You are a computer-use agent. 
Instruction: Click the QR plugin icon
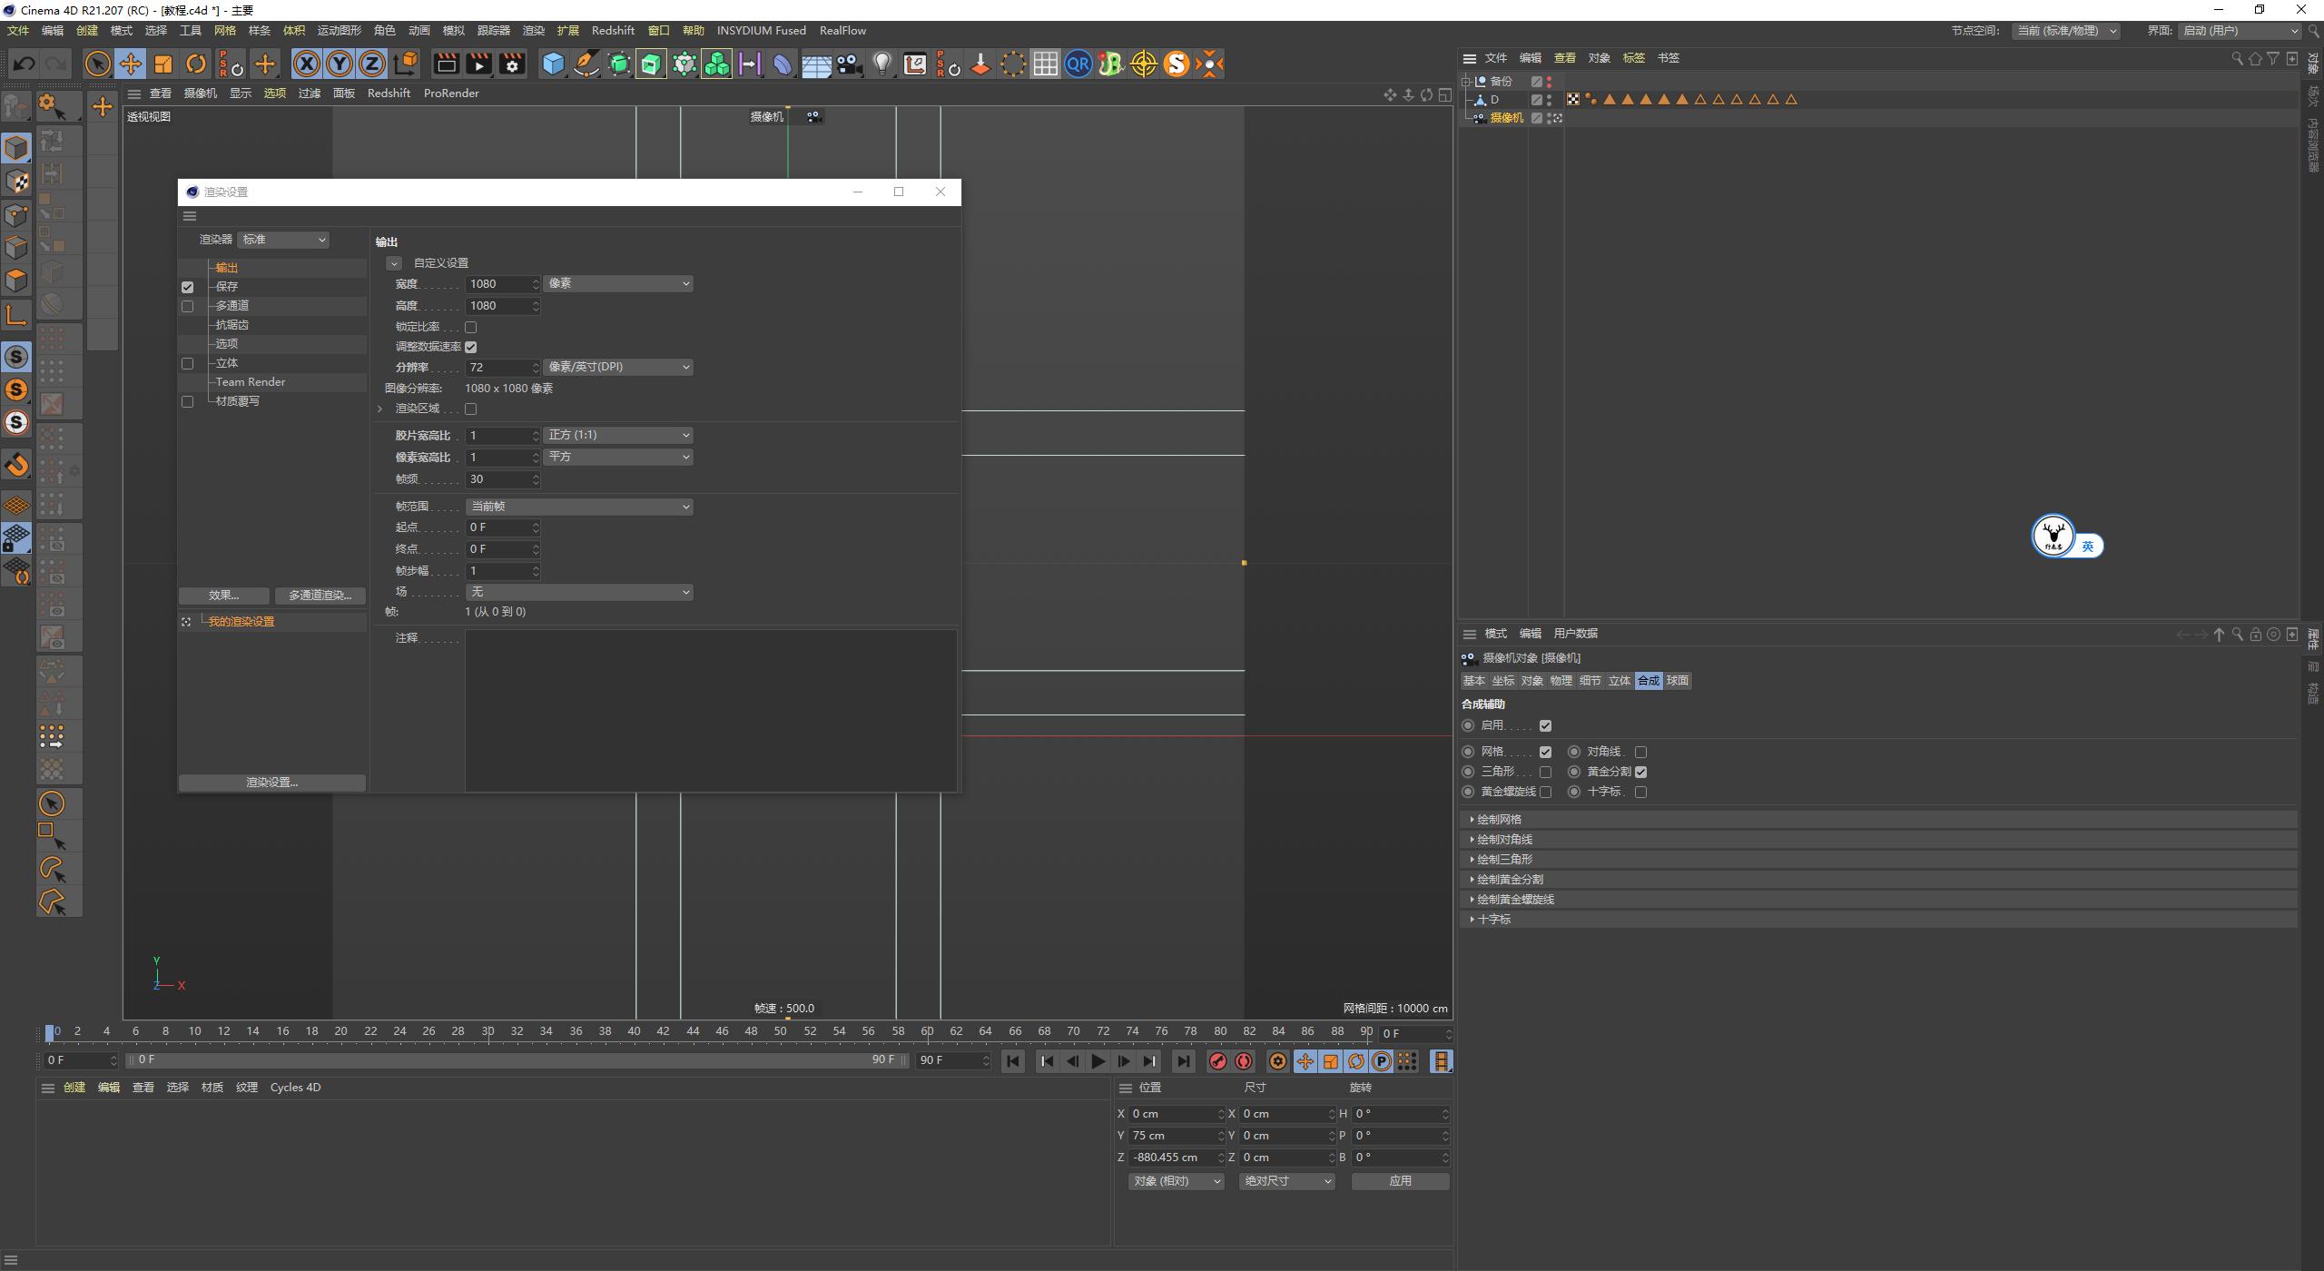coord(1078,64)
